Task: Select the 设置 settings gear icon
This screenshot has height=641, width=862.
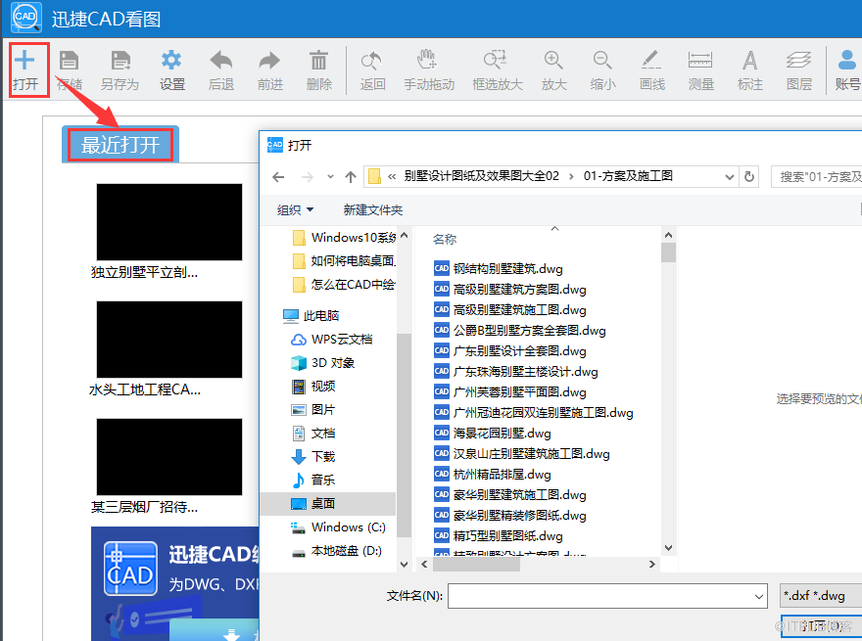Action: coord(171,61)
